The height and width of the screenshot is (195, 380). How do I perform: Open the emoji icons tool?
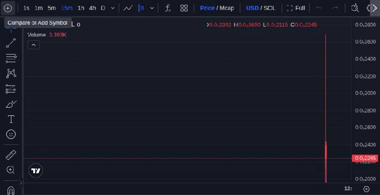[x=11, y=134]
